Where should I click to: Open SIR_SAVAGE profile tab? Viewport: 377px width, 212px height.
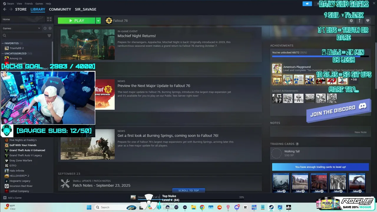tap(86, 9)
